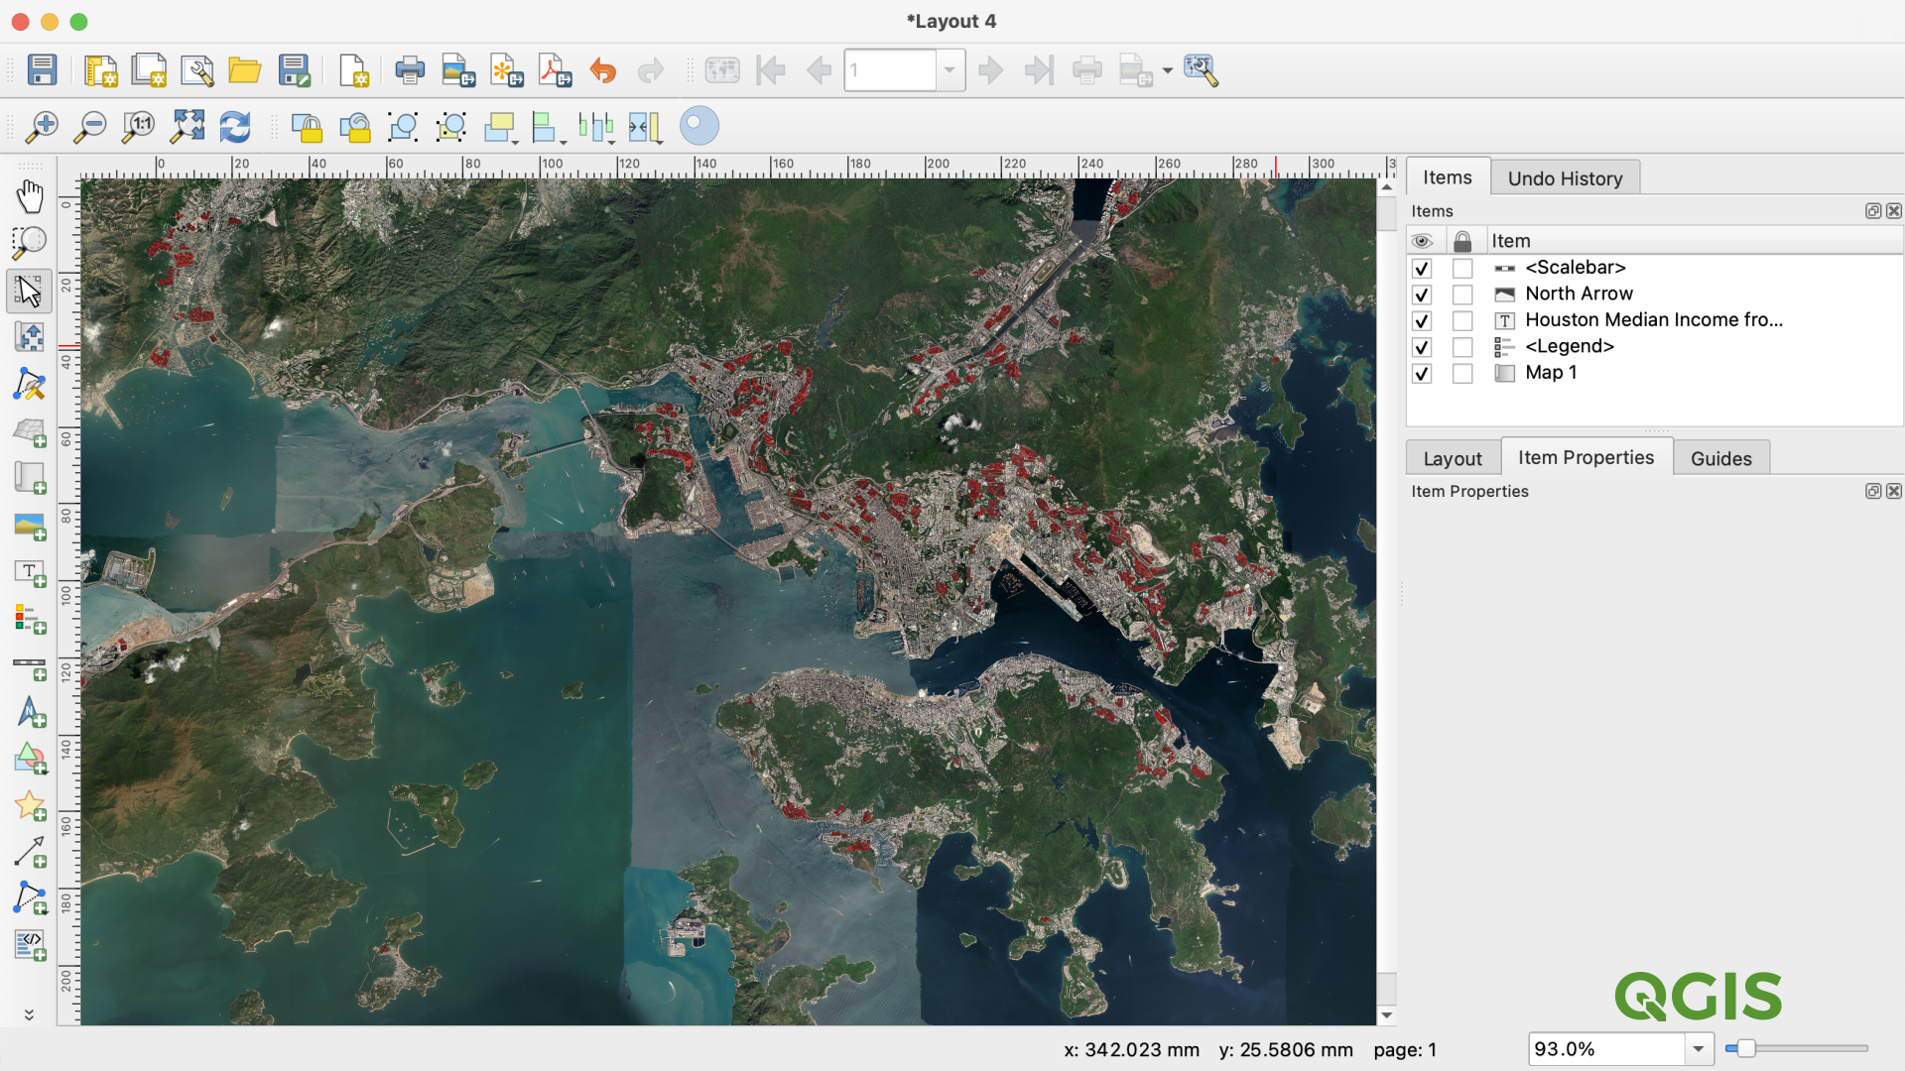
Task: Click the Add Legend tool
Action: point(30,620)
